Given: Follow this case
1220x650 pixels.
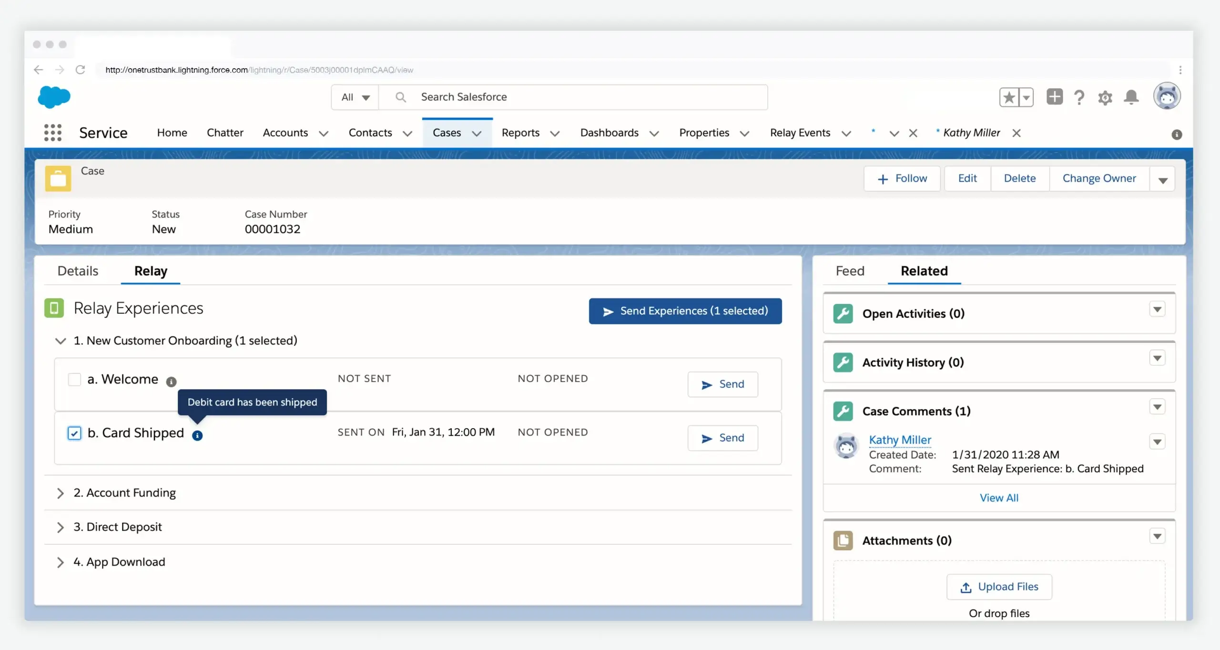Looking at the screenshot, I should pyautogui.click(x=902, y=179).
